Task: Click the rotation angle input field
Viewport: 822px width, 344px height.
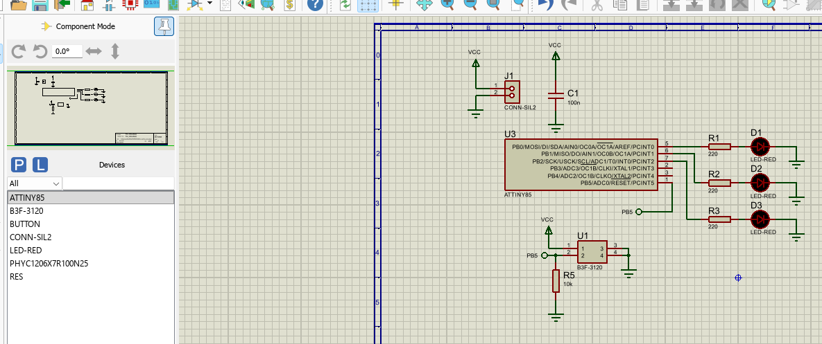Action: pos(67,51)
